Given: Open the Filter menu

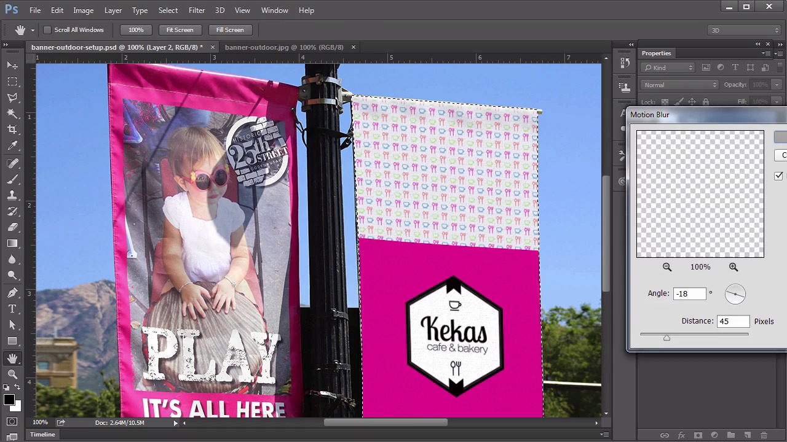Looking at the screenshot, I should (197, 10).
